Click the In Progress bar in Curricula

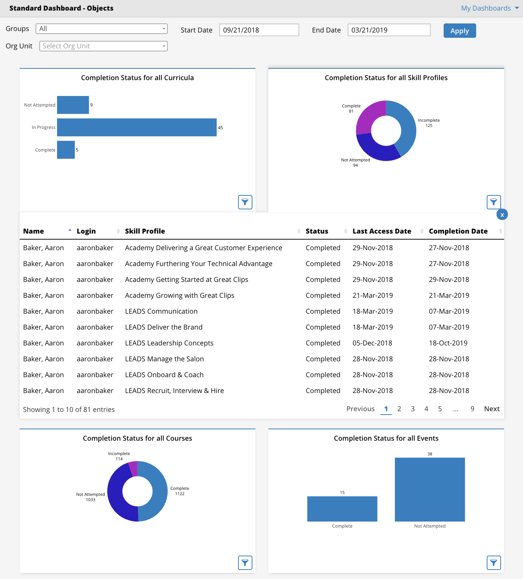pos(137,127)
